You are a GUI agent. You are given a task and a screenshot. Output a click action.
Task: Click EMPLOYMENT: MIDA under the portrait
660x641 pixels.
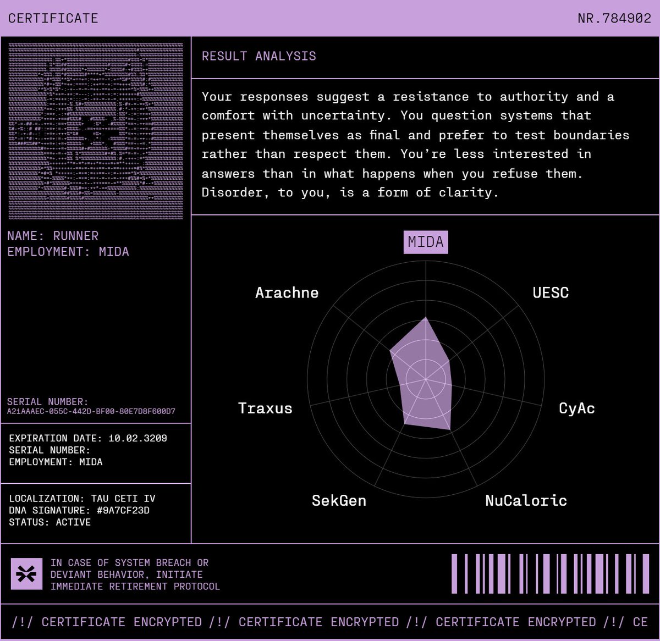point(68,252)
